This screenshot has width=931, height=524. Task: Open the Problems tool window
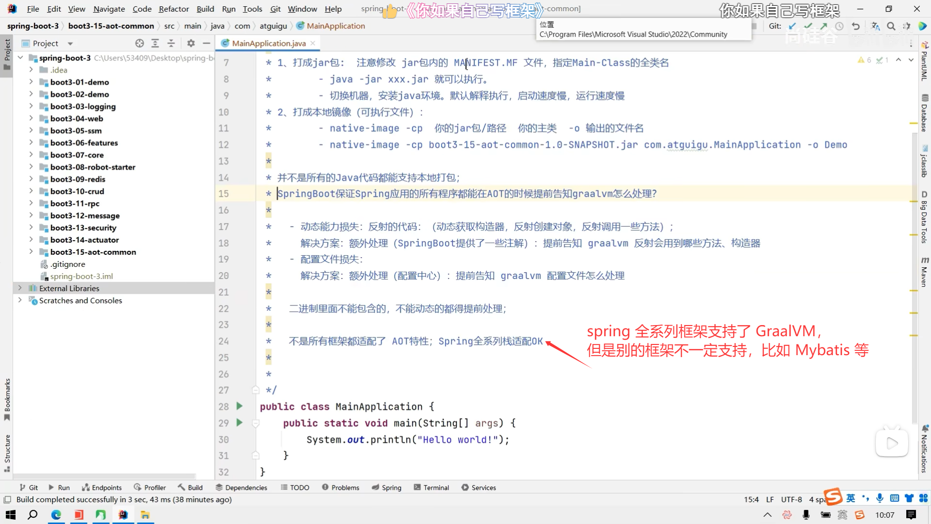(340, 488)
